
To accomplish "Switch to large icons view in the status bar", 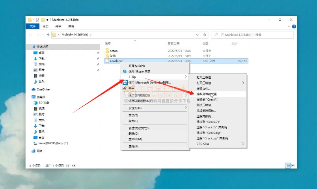I will click(x=293, y=166).
